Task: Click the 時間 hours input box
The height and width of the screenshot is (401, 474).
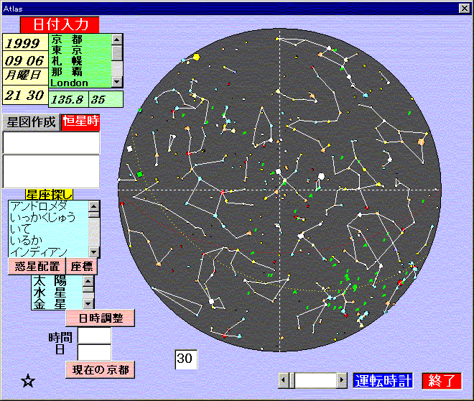Action: (94, 336)
